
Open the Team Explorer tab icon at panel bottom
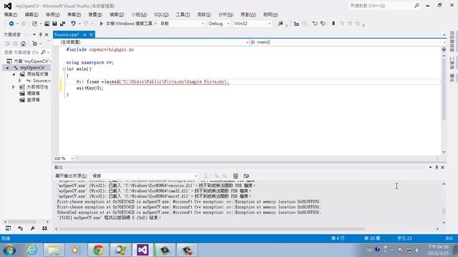44,228
